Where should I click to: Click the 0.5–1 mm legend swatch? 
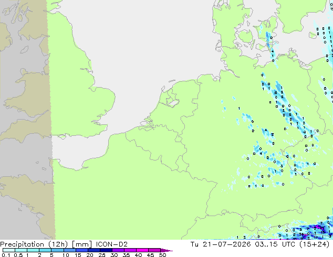click(21, 250)
